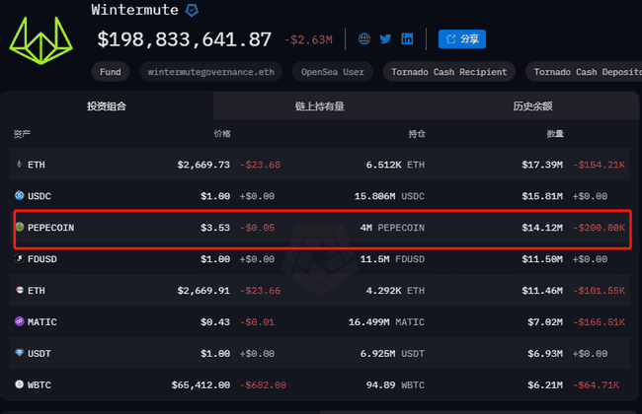This screenshot has width=642, height=414.
Task: Open the 历史余额 history balance tab
Action: [x=532, y=105]
